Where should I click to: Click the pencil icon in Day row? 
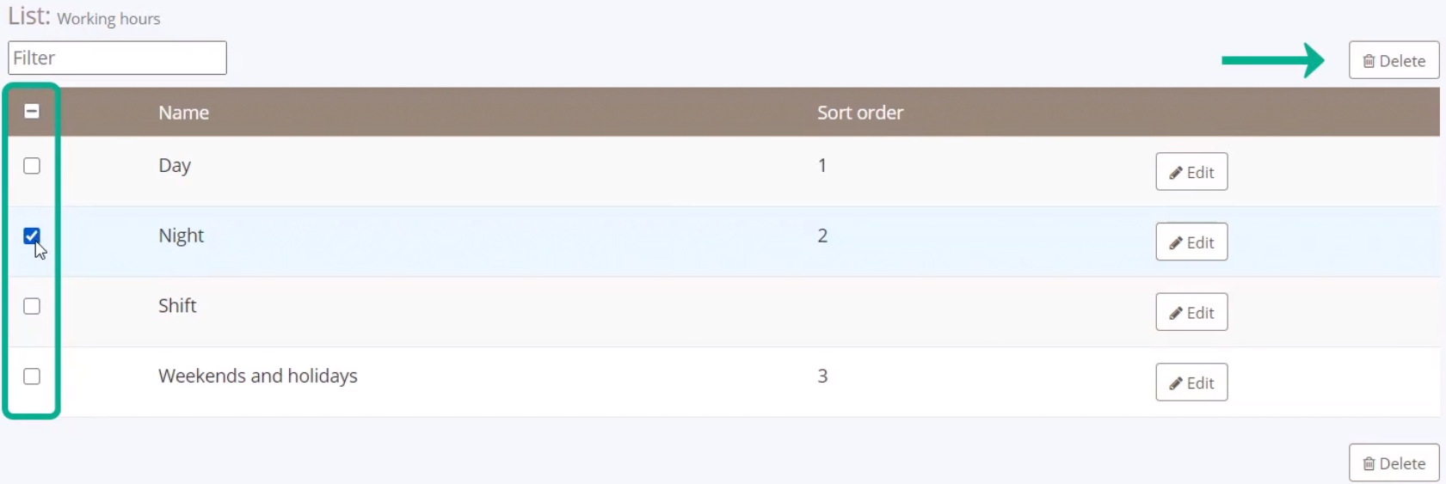pos(1176,173)
